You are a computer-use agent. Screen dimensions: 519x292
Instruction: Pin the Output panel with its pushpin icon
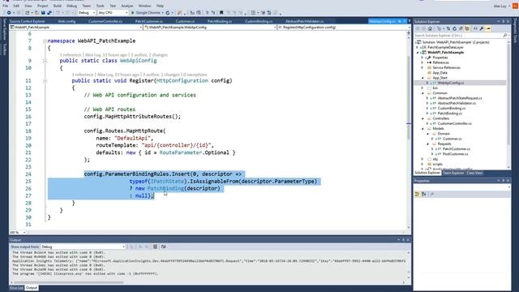[404, 240]
